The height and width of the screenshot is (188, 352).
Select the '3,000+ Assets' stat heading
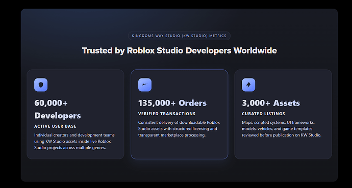(x=271, y=103)
